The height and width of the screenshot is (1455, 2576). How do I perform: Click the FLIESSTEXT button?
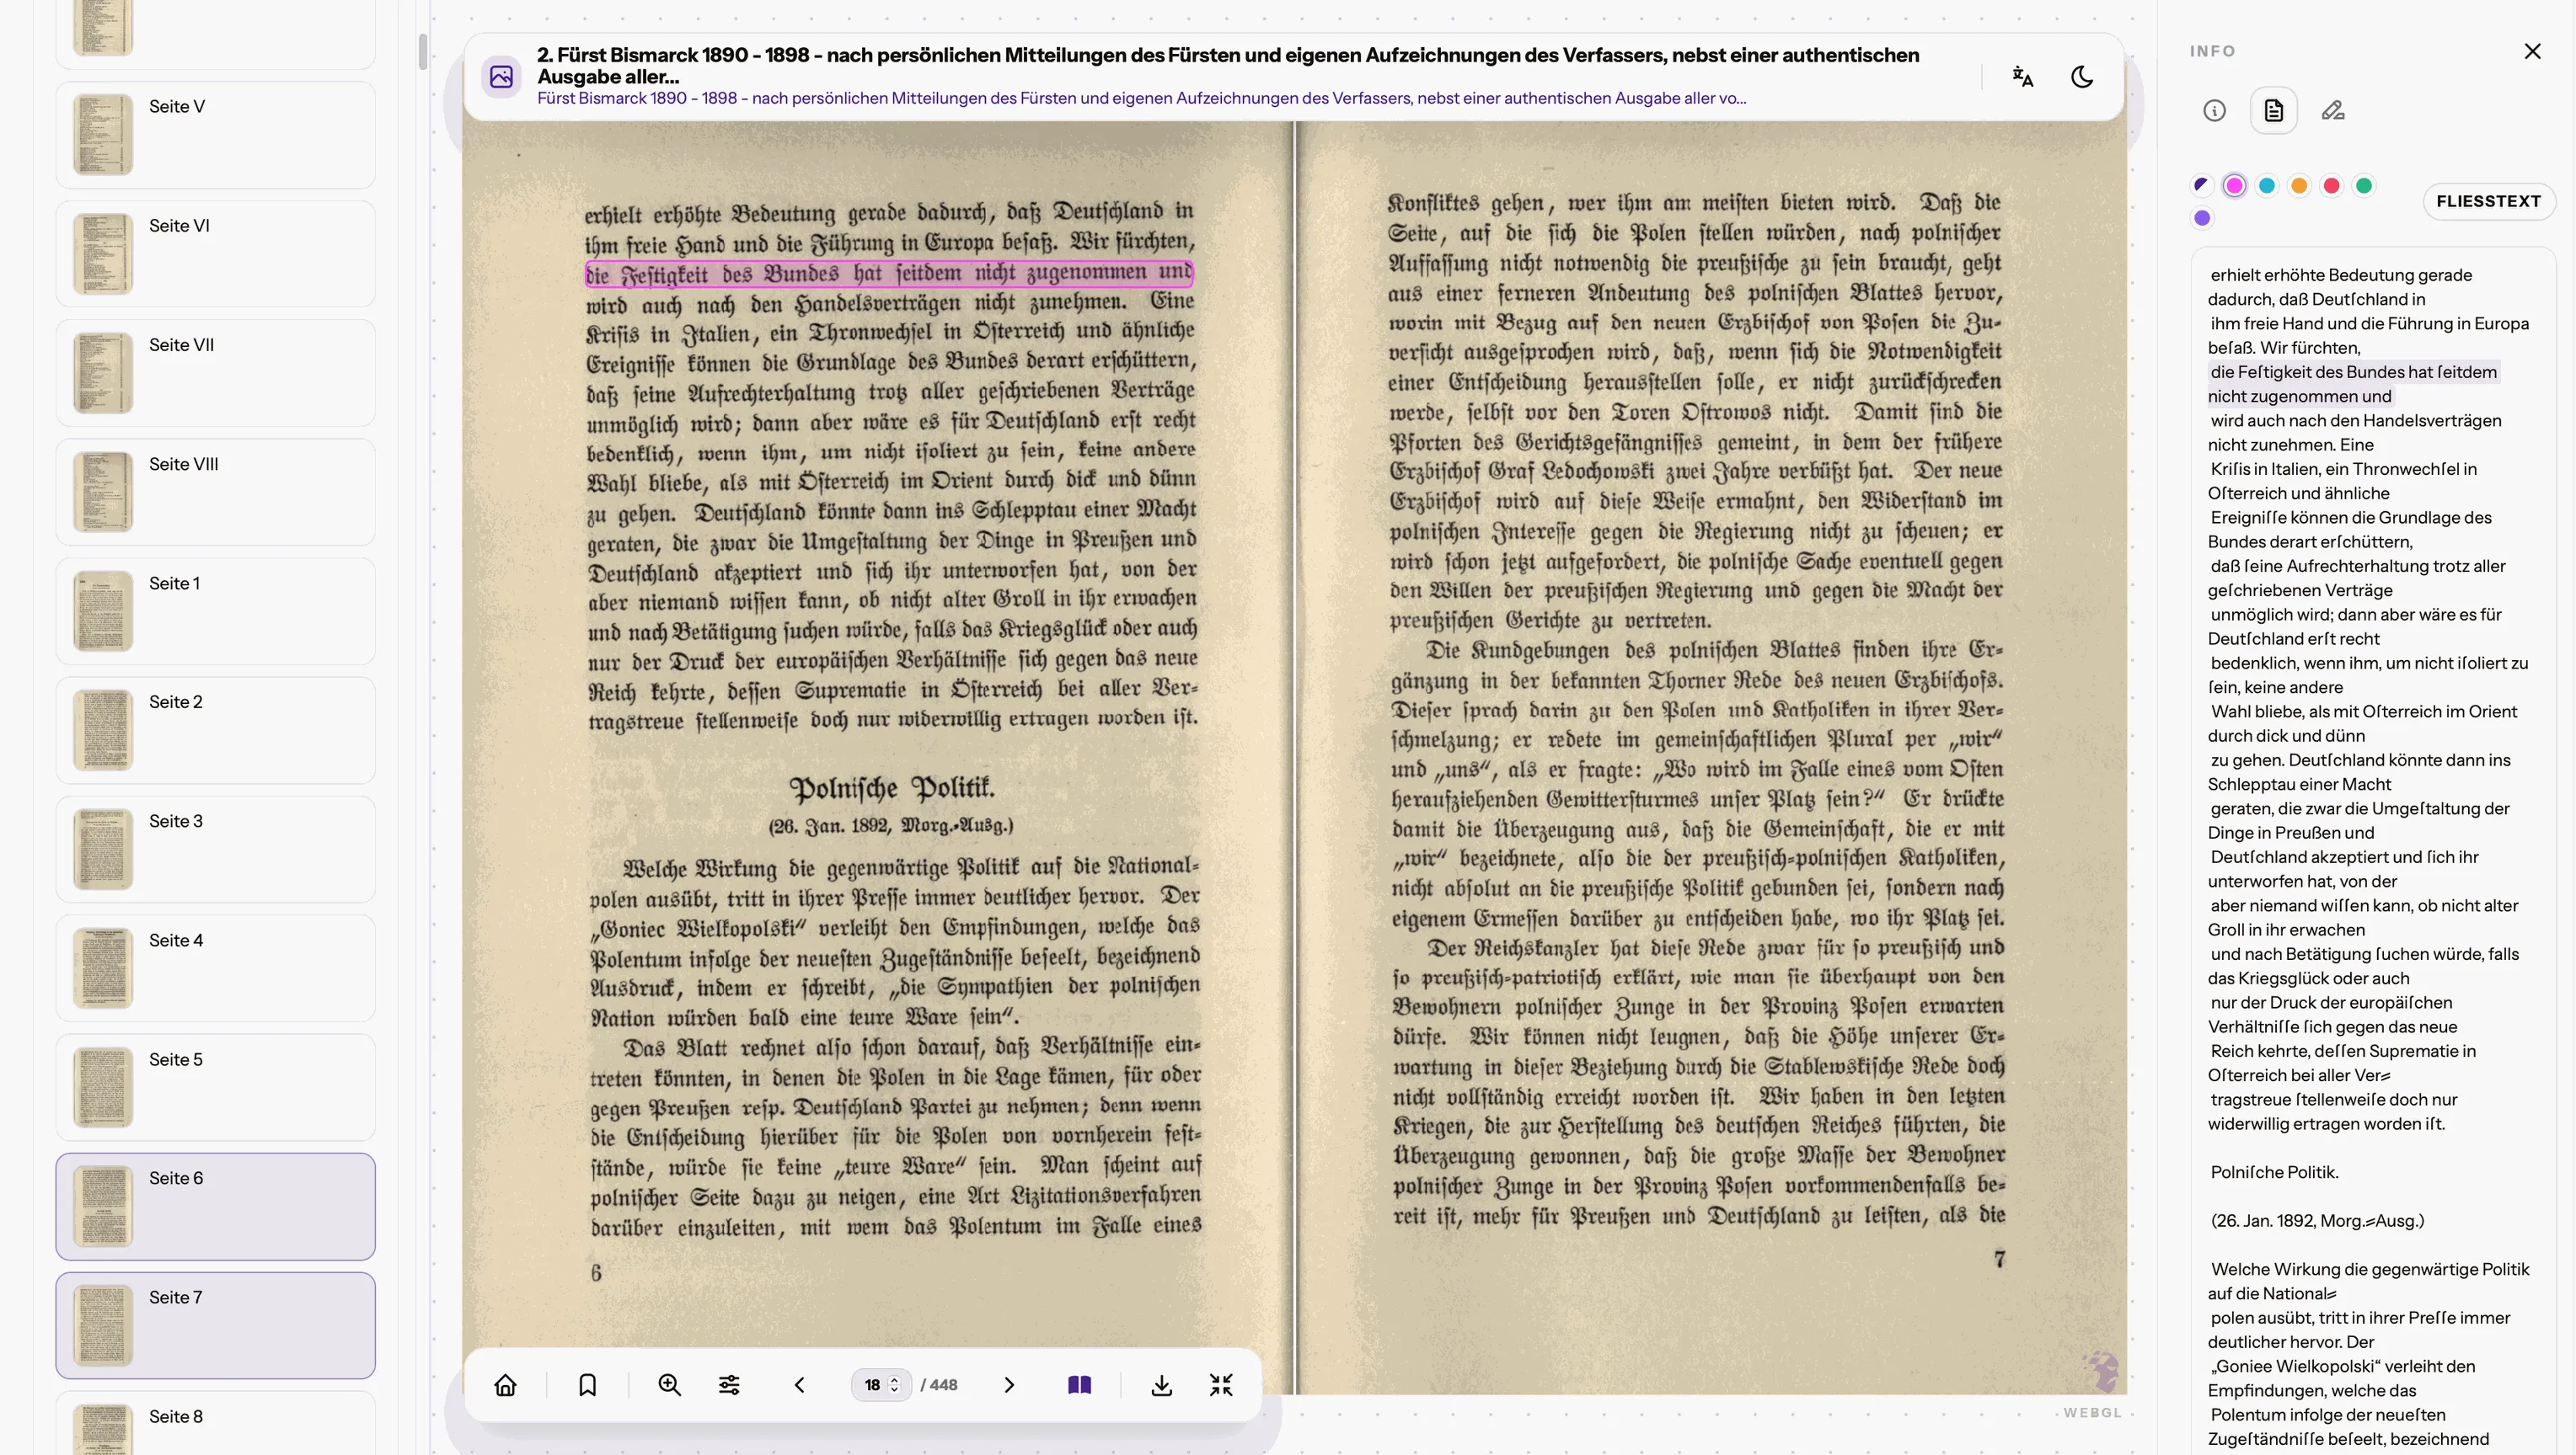(x=2488, y=201)
